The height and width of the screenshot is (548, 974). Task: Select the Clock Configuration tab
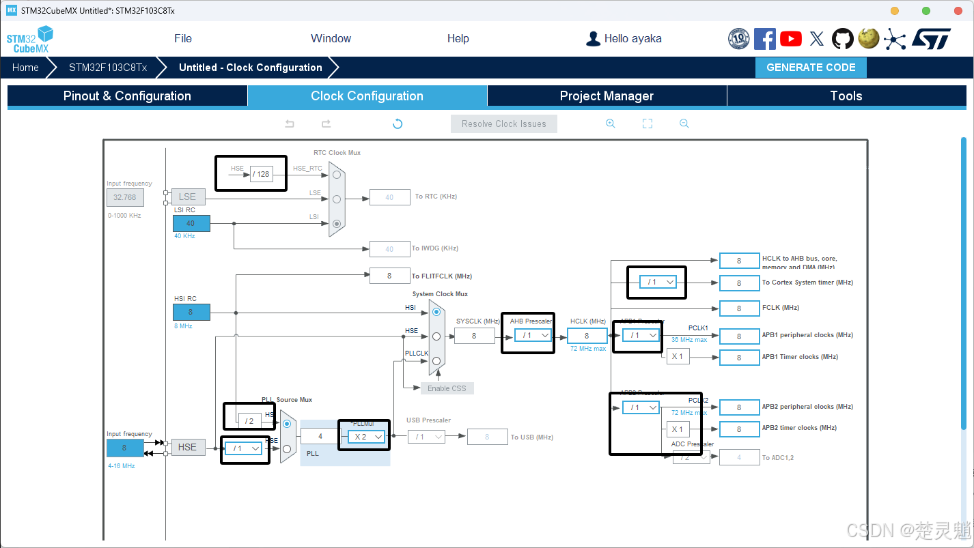point(367,96)
